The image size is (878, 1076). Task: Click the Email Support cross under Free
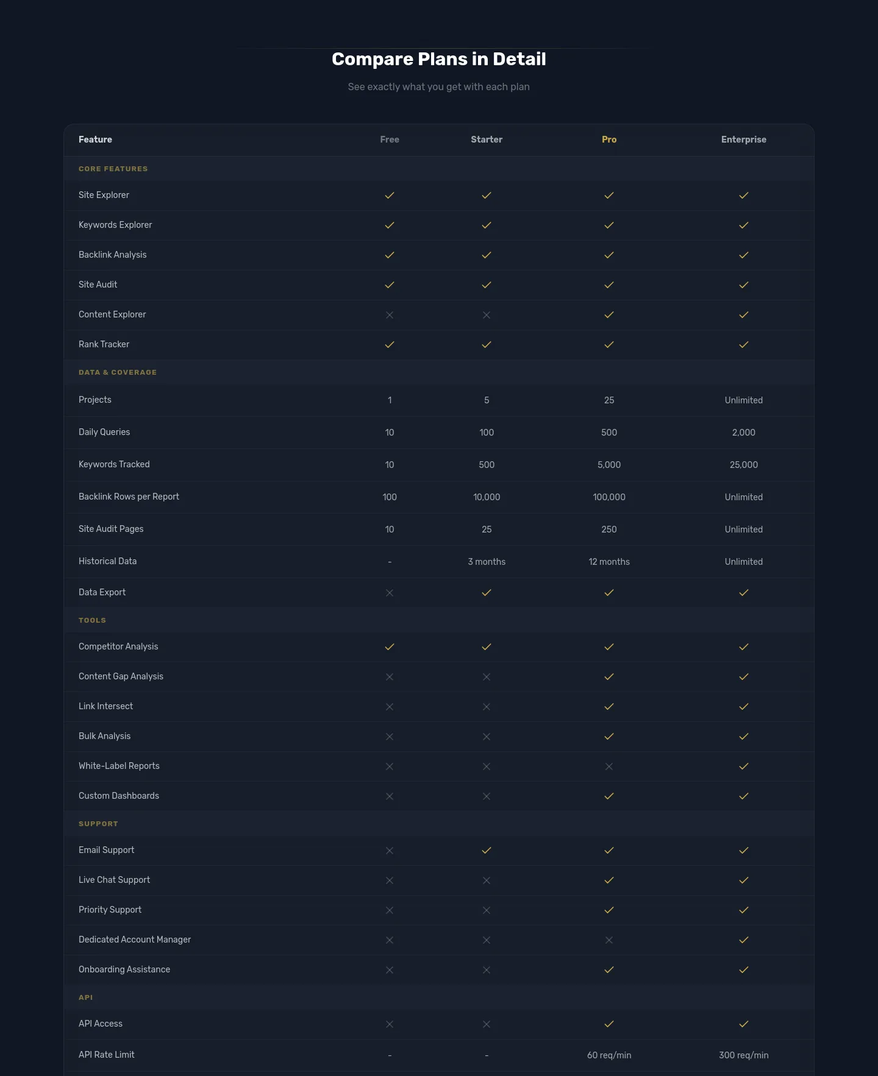coord(390,851)
